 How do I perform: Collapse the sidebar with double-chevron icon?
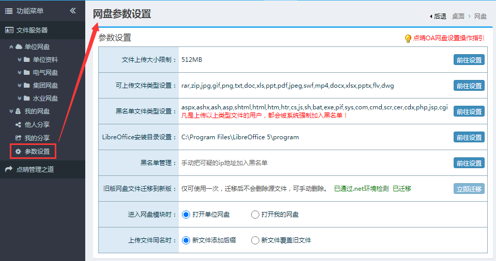point(73,10)
